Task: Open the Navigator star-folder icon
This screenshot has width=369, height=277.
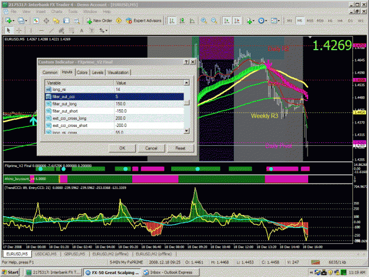Action: click(56, 21)
